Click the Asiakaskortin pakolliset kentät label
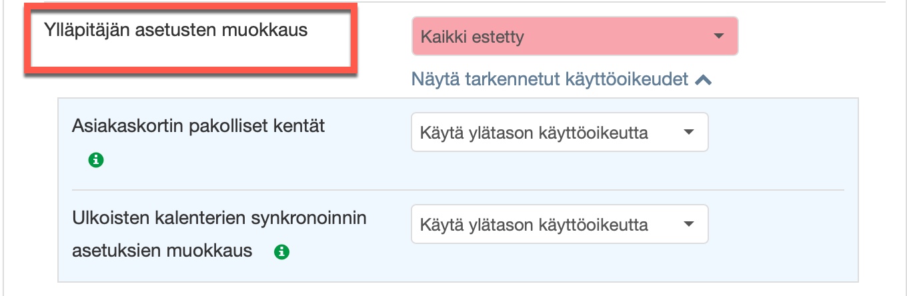 (198, 125)
